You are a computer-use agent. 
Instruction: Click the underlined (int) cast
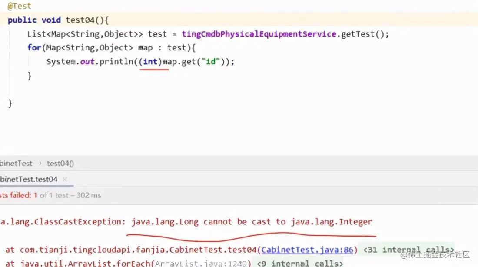pos(150,61)
